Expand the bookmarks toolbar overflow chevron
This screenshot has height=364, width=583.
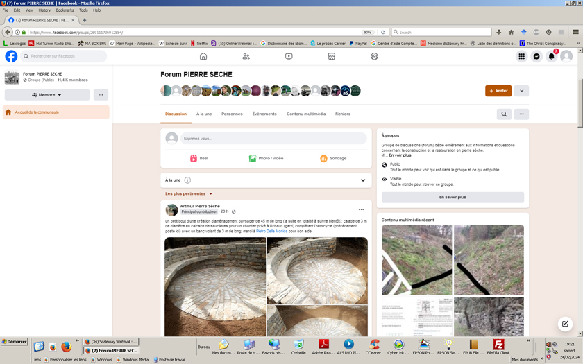pos(578,44)
